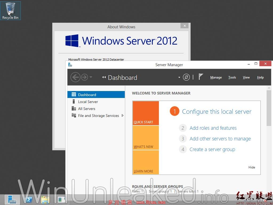273x205 pixels.
Task: Open File Explorer from the taskbar
Action: pos(45,200)
